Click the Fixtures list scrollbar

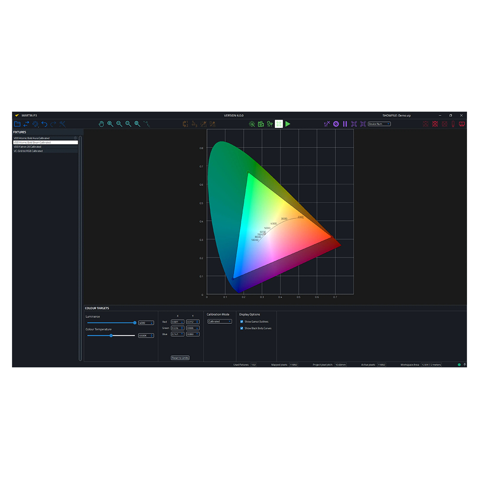(80, 248)
